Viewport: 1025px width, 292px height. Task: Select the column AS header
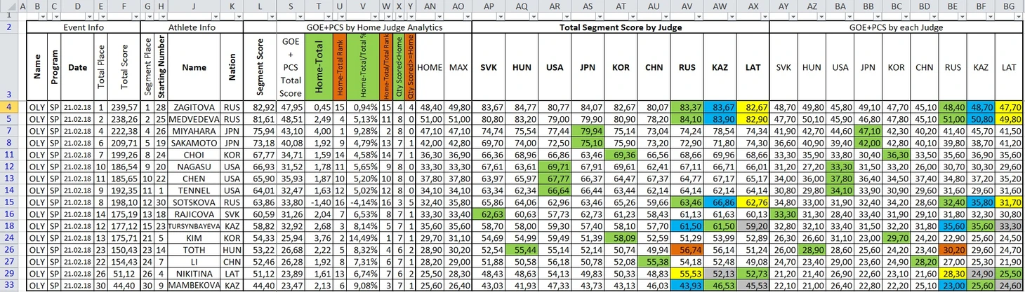coord(588,6)
